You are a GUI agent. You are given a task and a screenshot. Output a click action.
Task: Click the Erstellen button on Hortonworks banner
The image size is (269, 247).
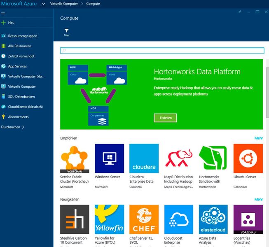165,118
